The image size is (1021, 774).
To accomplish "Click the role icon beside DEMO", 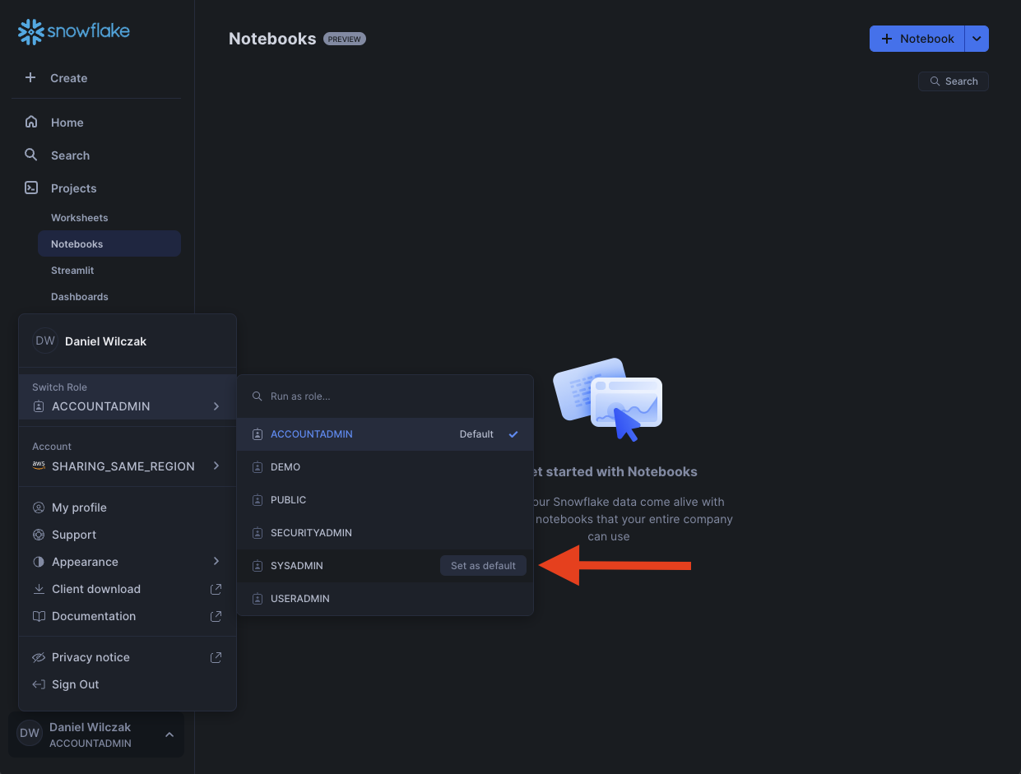I will coord(258,467).
